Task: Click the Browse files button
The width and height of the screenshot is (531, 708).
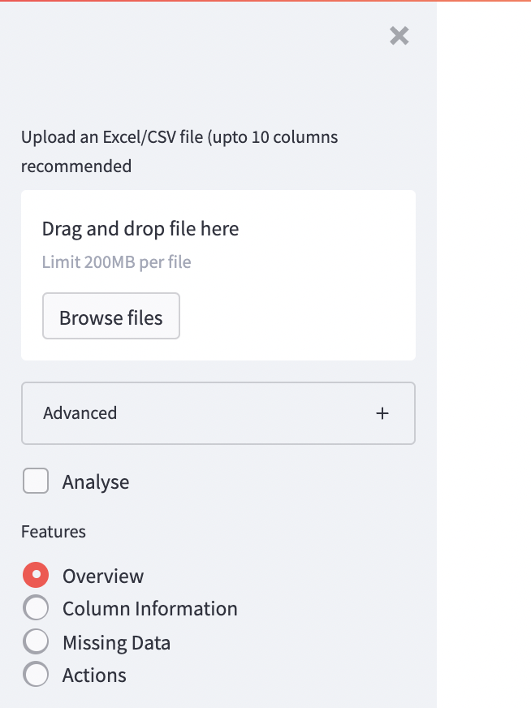Action: point(110,316)
